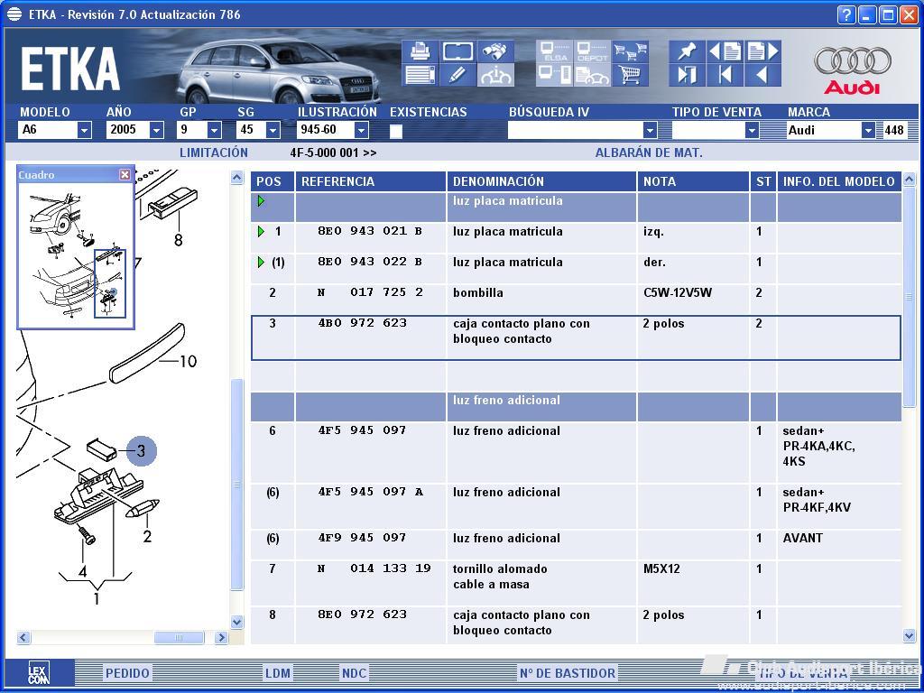Image resolution: width=924 pixels, height=693 pixels.
Task: Click the right arrow of the illustration horizontal scrollbar
Action: pyautogui.click(x=222, y=638)
